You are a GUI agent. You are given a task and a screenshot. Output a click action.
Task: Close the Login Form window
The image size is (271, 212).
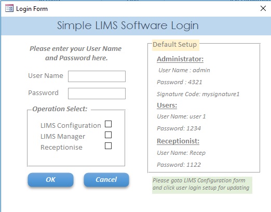[263, 8]
